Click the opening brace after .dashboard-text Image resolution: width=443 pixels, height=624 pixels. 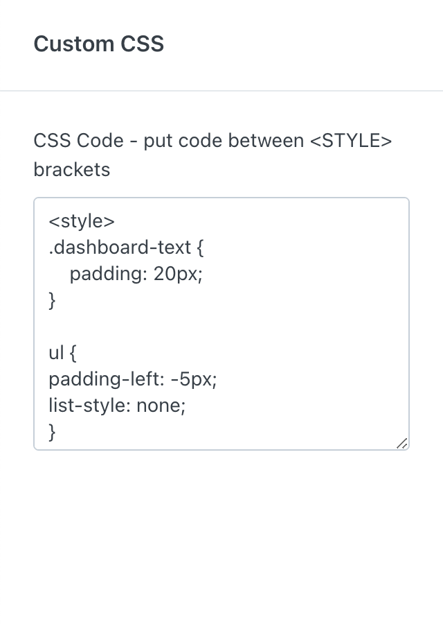pos(200,248)
